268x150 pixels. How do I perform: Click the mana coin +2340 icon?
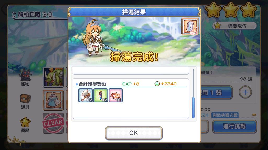click(157, 84)
